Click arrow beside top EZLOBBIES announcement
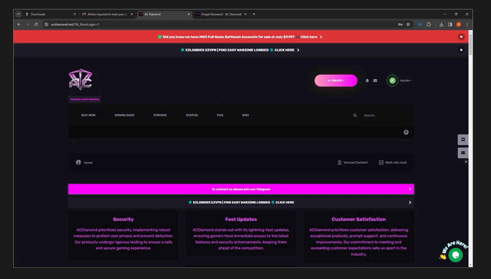This screenshot has height=279, width=491. tap(298, 50)
